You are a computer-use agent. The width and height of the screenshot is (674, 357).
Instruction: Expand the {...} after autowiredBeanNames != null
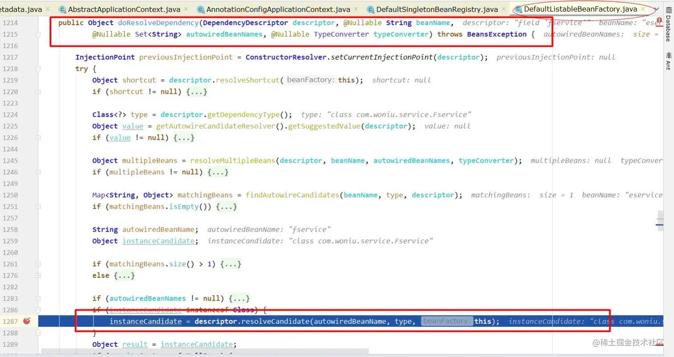click(239, 299)
